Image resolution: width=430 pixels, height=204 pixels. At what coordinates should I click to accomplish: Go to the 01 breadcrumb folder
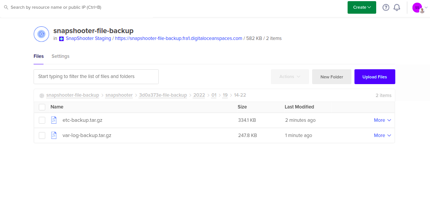pos(214,95)
